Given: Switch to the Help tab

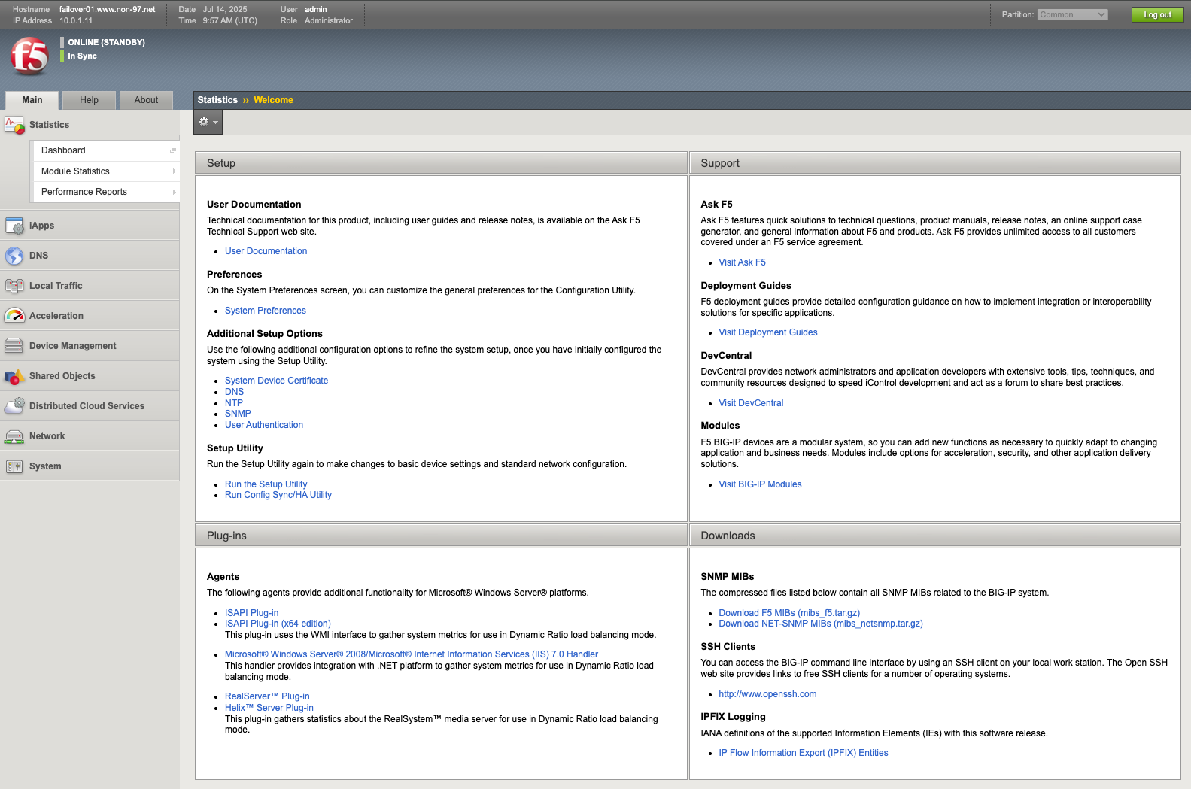Looking at the screenshot, I should click(89, 100).
